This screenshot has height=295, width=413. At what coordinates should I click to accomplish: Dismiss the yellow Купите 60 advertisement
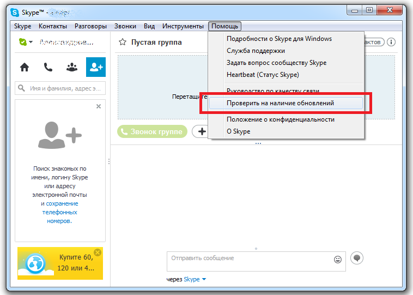pyautogui.click(x=98, y=252)
